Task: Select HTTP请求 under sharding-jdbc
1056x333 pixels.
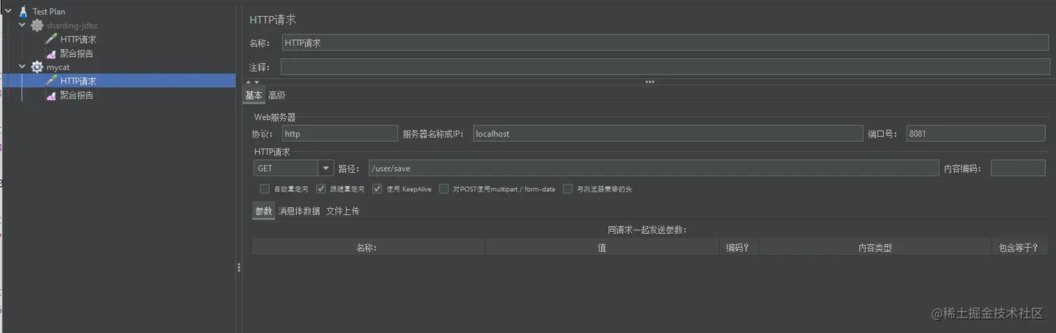Action: pyautogui.click(x=78, y=40)
